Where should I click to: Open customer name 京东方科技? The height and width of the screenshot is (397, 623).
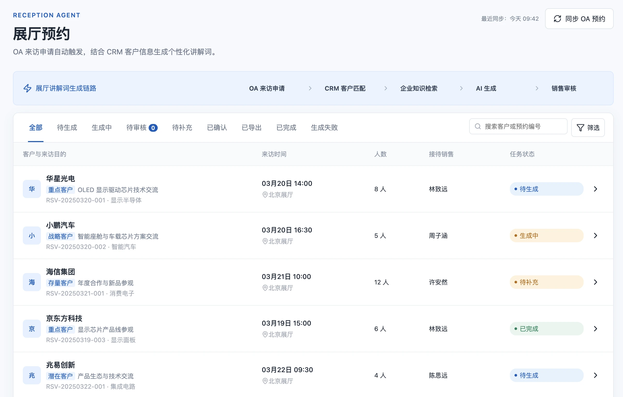(64, 318)
